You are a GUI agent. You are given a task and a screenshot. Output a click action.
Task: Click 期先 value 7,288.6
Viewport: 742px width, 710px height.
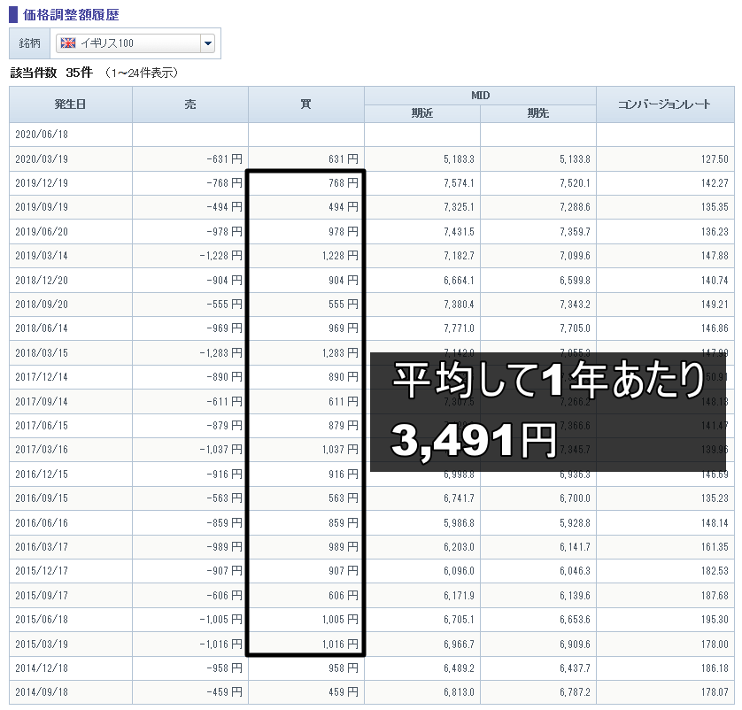point(575,207)
